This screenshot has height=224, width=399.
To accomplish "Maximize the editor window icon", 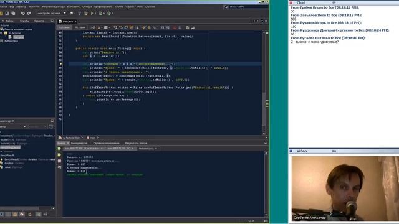I will [266, 21].
